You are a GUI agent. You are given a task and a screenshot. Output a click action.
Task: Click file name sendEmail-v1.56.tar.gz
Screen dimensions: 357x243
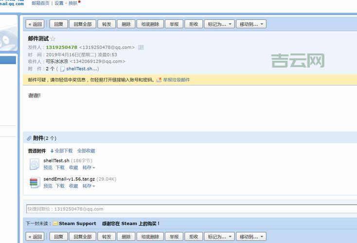coord(69,179)
